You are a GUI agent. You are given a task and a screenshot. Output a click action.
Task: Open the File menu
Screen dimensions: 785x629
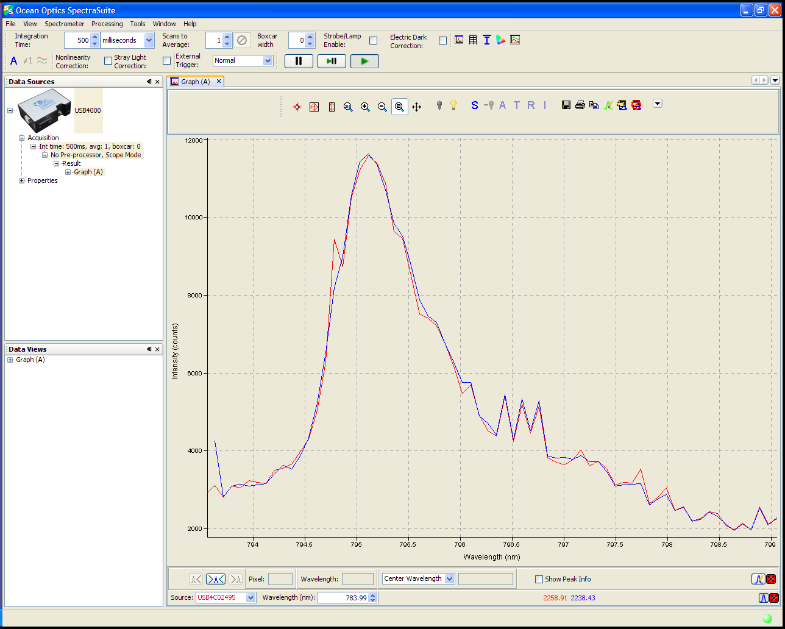tap(10, 24)
